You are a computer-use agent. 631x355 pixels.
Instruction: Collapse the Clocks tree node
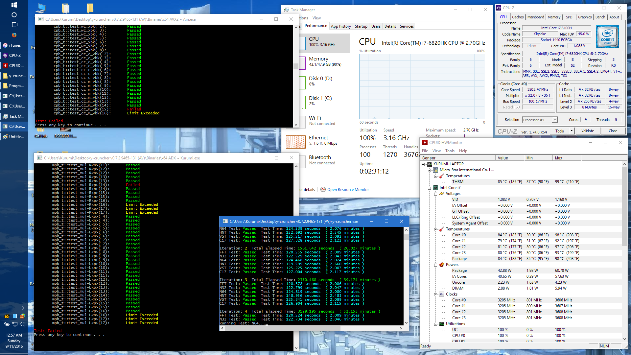[x=435, y=295]
